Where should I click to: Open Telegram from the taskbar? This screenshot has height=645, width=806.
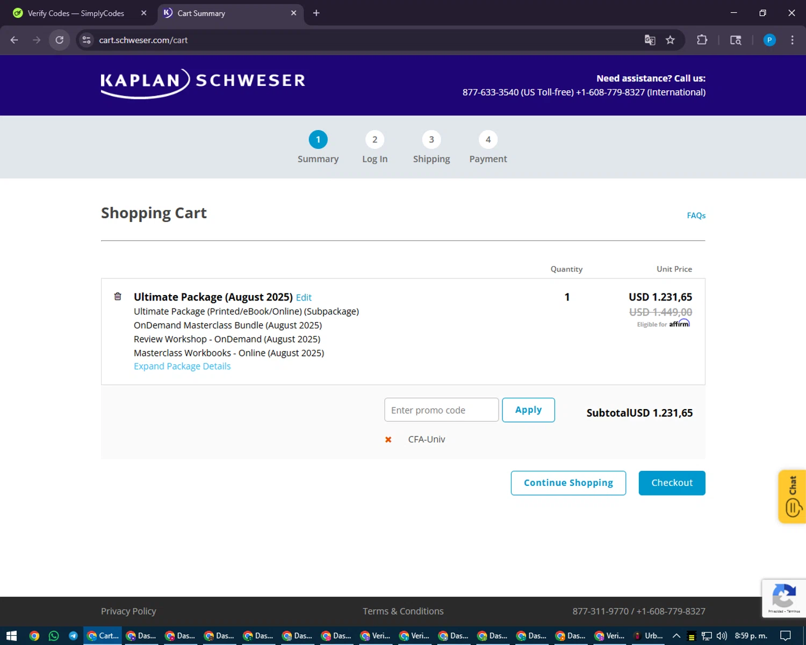[73, 636]
